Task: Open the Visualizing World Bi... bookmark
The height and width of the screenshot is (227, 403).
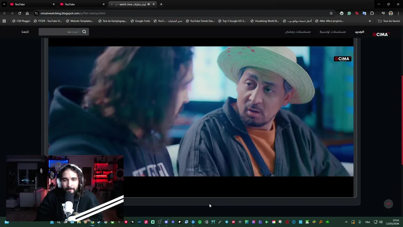Action: [264, 21]
